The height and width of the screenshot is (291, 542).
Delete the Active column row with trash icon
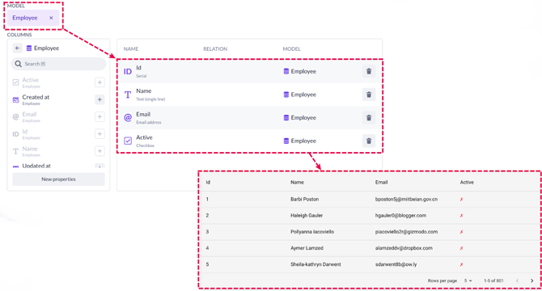coord(369,141)
